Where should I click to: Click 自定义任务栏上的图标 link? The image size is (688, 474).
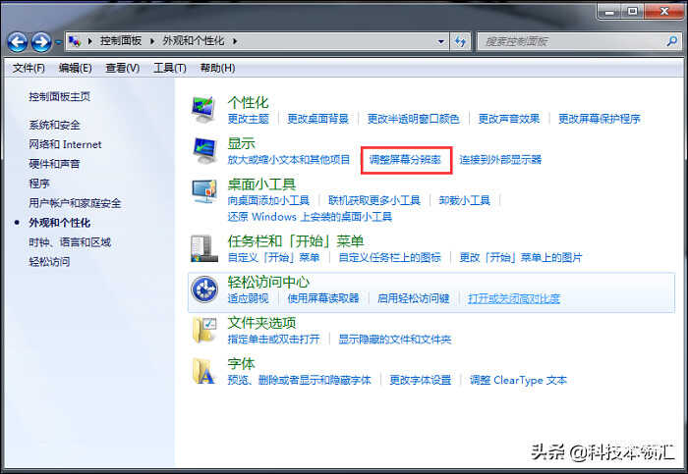coord(389,257)
